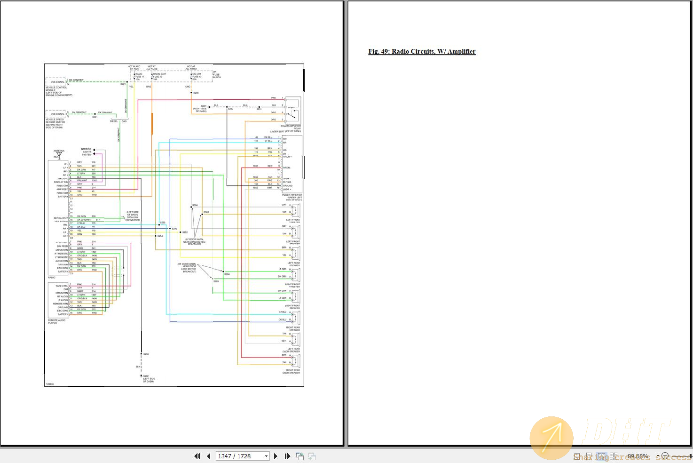693x463 pixels.
Task: Open the zoom level dropdown arrow
Action: (x=658, y=456)
